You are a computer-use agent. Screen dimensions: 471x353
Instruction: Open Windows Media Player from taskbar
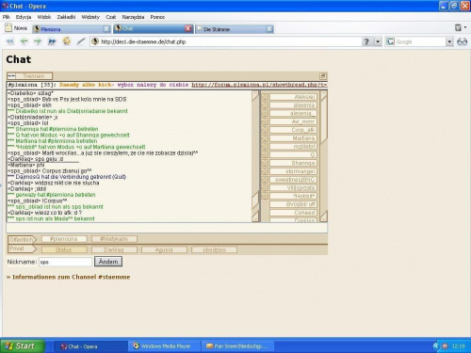pos(162,346)
